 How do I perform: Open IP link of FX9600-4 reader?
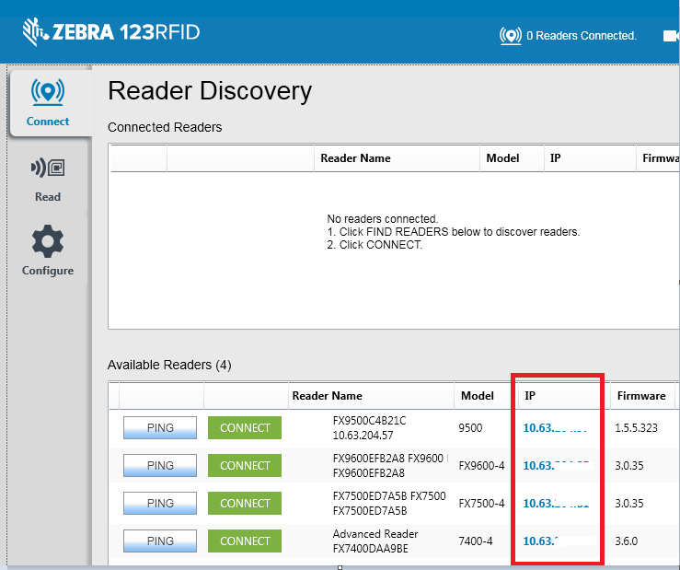(553, 466)
